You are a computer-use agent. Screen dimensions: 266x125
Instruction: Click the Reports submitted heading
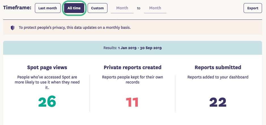click(x=218, y=67)
